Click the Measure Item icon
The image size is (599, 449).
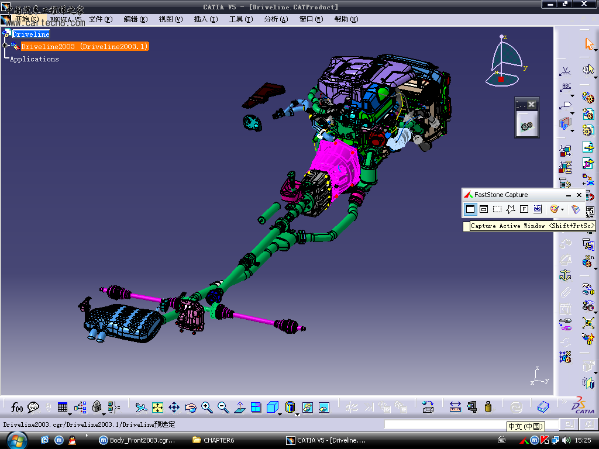(472, 407)
